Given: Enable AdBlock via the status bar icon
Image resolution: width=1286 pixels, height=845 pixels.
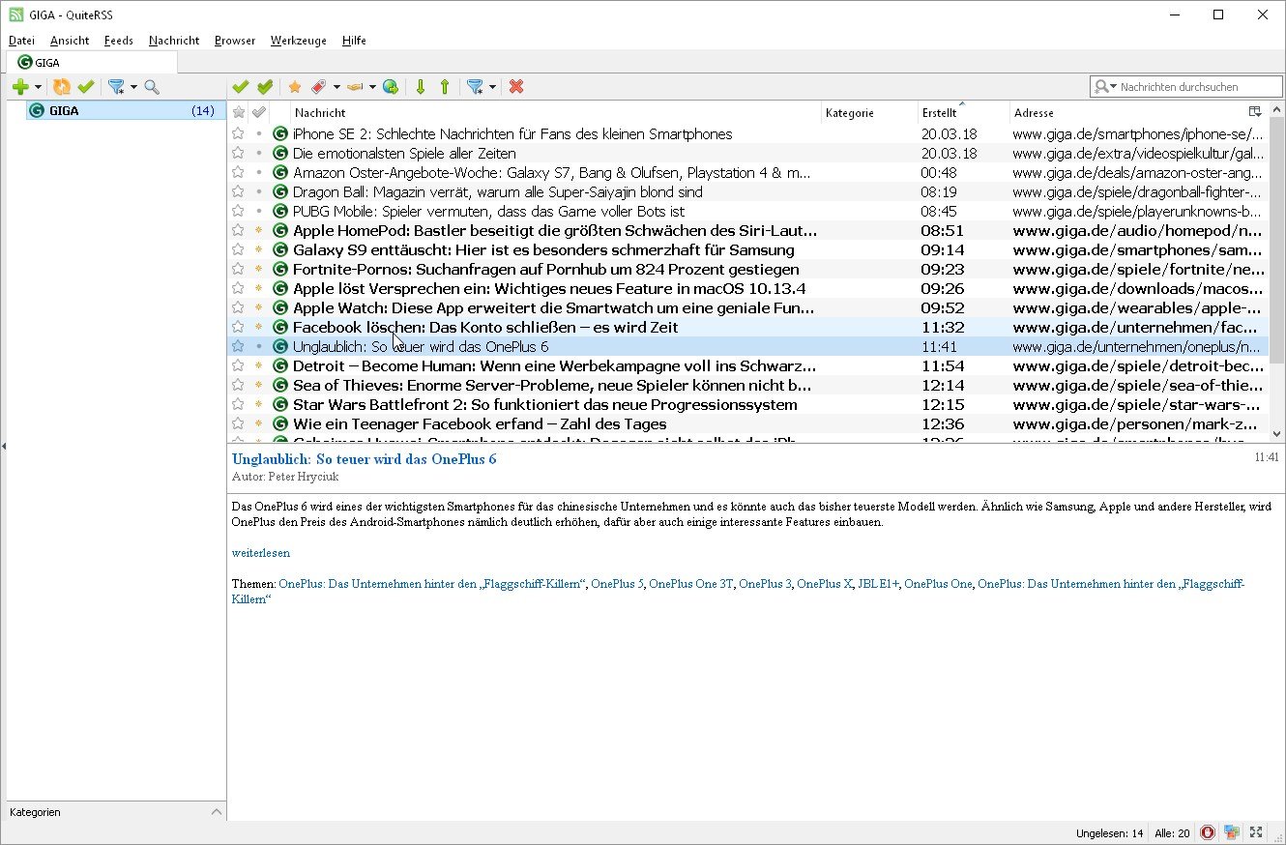Looking at the screenshot, I should click(x=1207, y=832).
